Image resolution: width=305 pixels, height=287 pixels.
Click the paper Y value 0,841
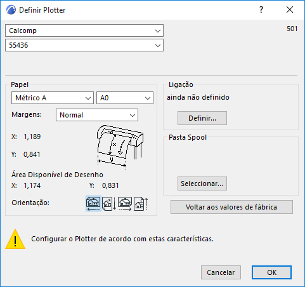32,154
